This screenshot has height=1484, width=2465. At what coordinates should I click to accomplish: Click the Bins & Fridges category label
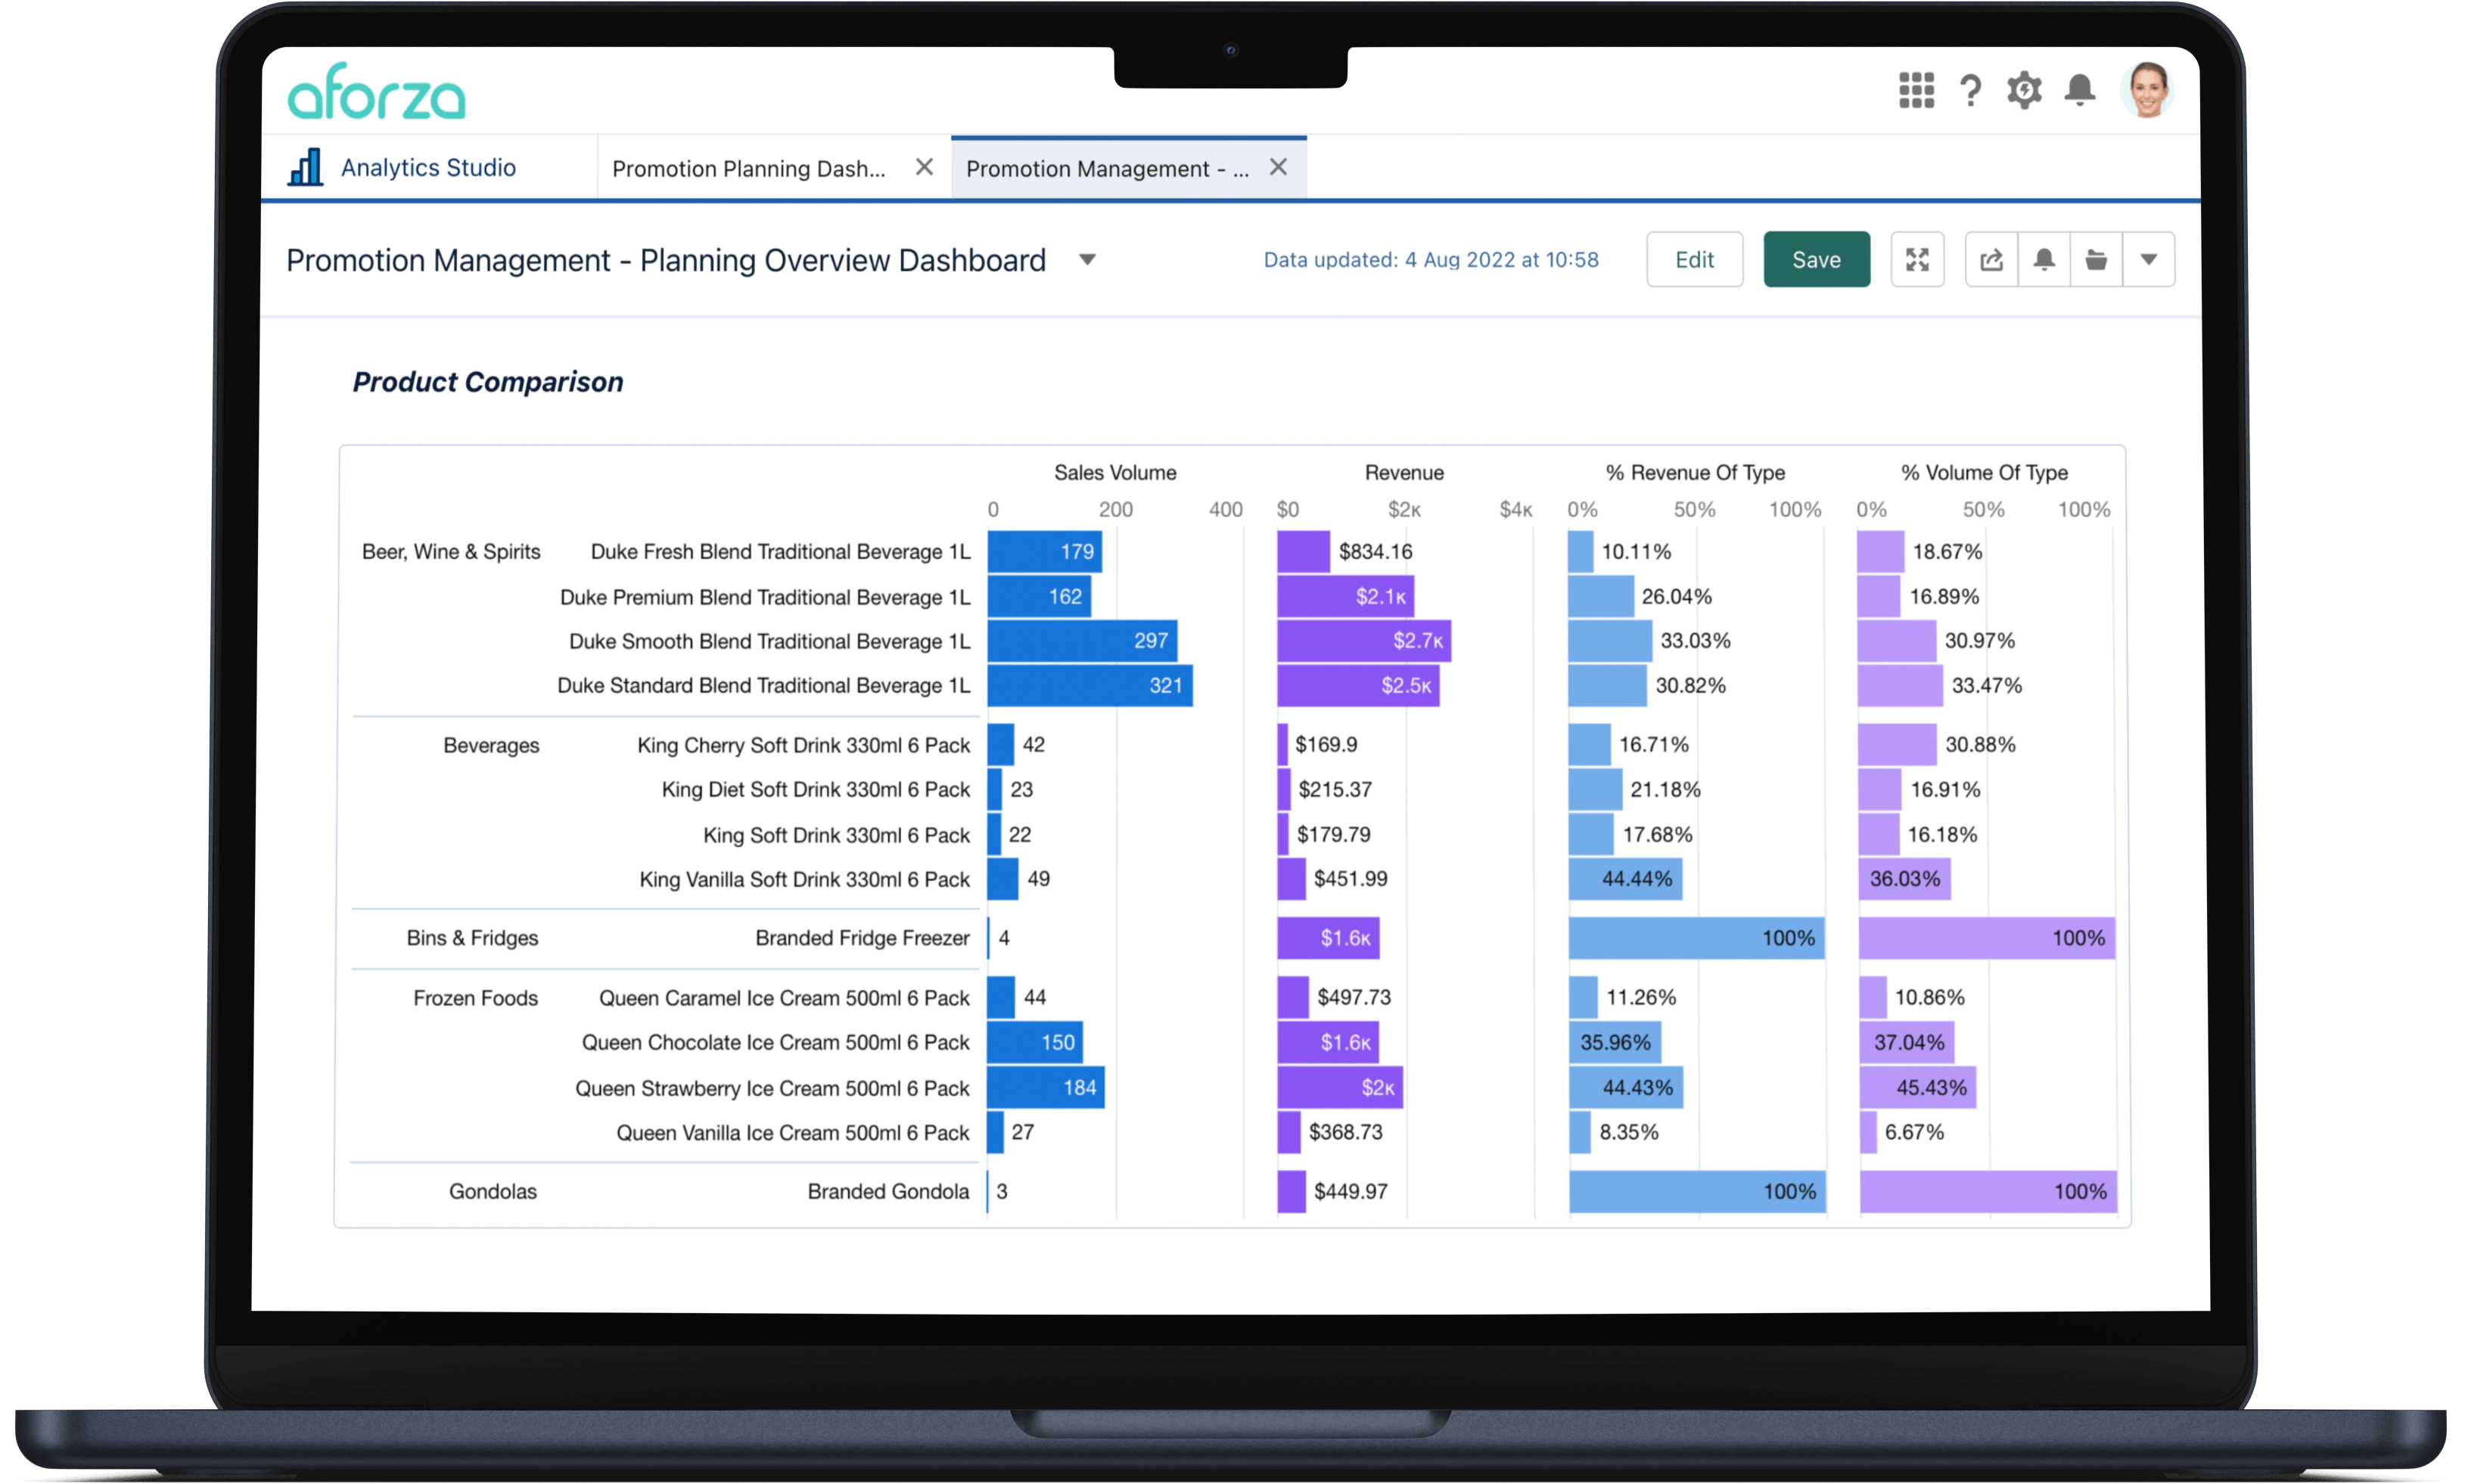[x=472, y=938]
